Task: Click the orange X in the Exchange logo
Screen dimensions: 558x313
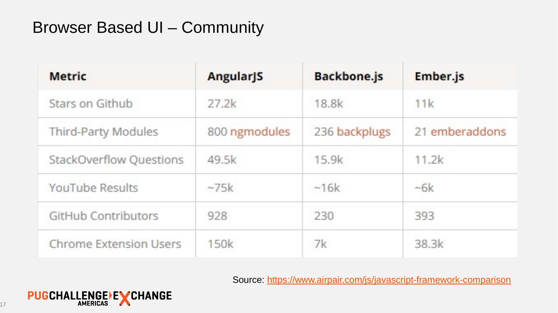Action: [x=124, y=299]
